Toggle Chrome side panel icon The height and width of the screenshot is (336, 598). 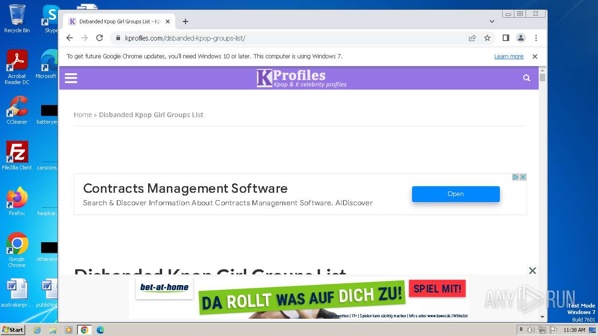505,38
